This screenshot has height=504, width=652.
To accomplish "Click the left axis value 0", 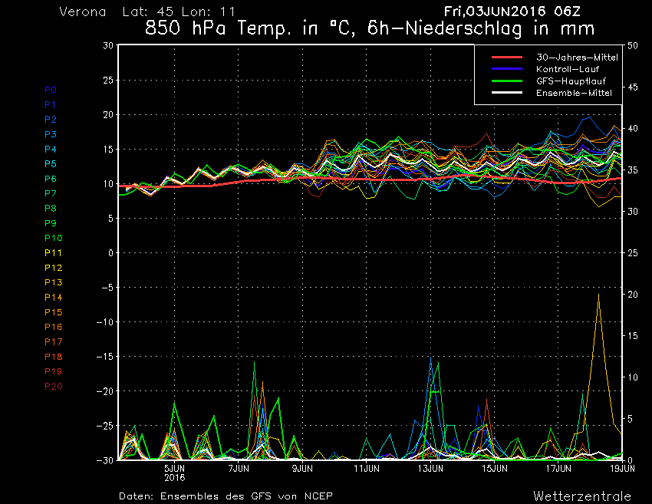I will 110,253.
